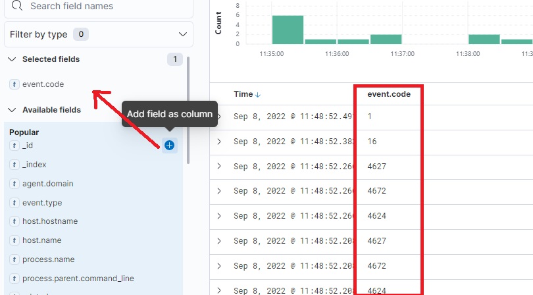Image resolution: width=533 pixels, height=295 pixels.
Task: Click the type icon next to _index
Action: pyautogui.click(x=14, y=165)
